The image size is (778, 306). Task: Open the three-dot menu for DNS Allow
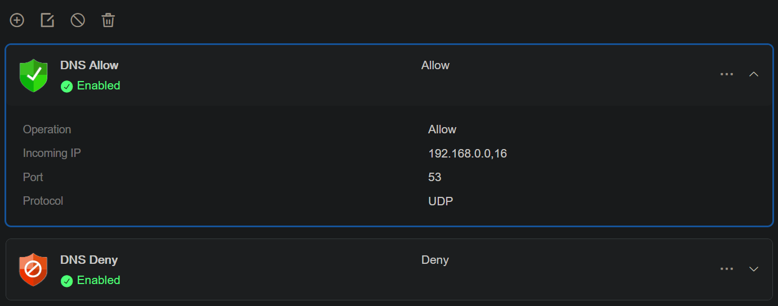pos(727,74)
